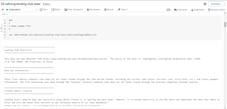
Task: Click the 'Cmd 5' cell label
Action: click(x=5, y=14)
